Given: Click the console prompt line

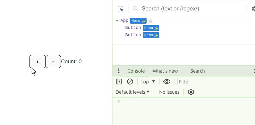Looking at the screenshot, I should coord(184,102).
